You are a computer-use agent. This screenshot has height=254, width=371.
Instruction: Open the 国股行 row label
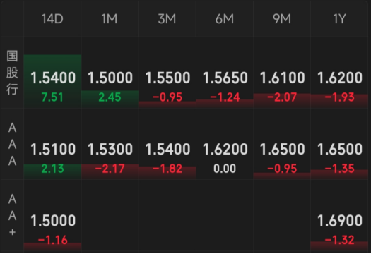[12, 73]
